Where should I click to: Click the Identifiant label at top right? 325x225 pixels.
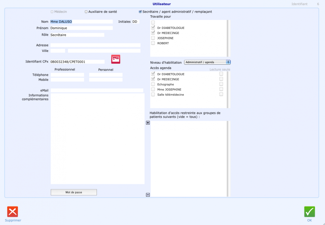click(300, 4)
